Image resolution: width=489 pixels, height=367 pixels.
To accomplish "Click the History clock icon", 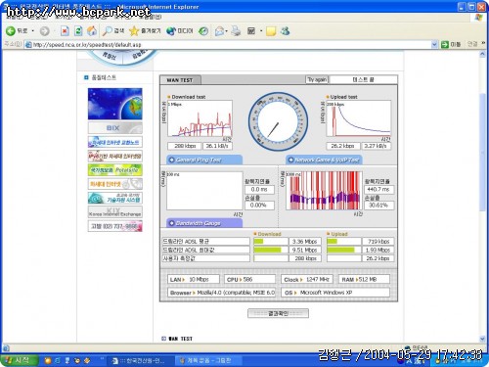I will click(203, 31).
